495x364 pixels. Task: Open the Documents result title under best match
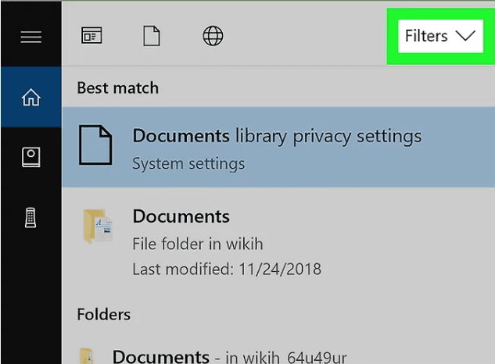tap(181, 216)
